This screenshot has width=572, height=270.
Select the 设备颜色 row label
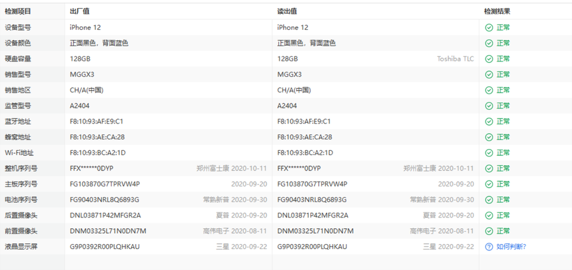18,43
